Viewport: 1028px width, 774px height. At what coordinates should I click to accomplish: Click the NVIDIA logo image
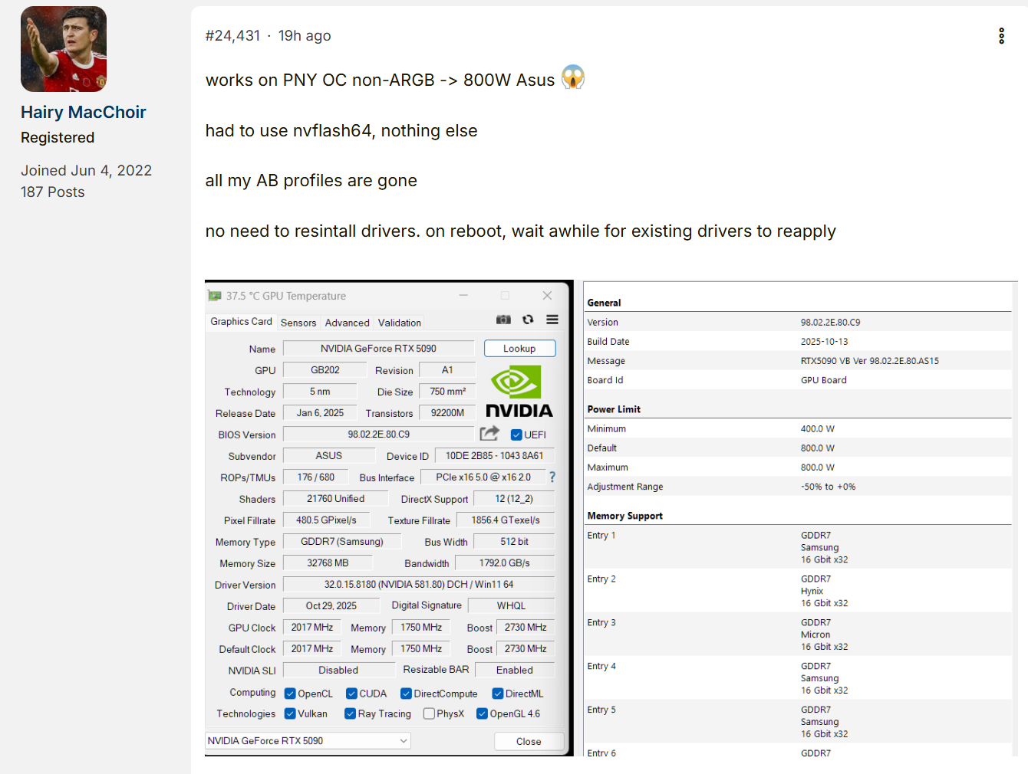click(x=519, y=392)
